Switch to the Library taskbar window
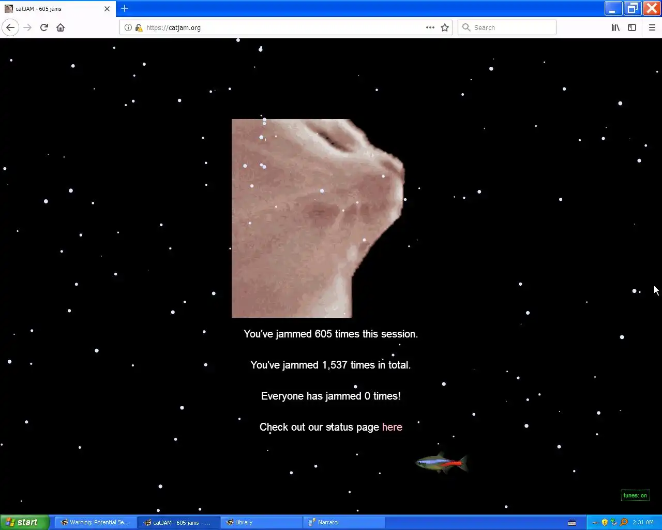Screen dimensions: 662x530 point(262,522)
